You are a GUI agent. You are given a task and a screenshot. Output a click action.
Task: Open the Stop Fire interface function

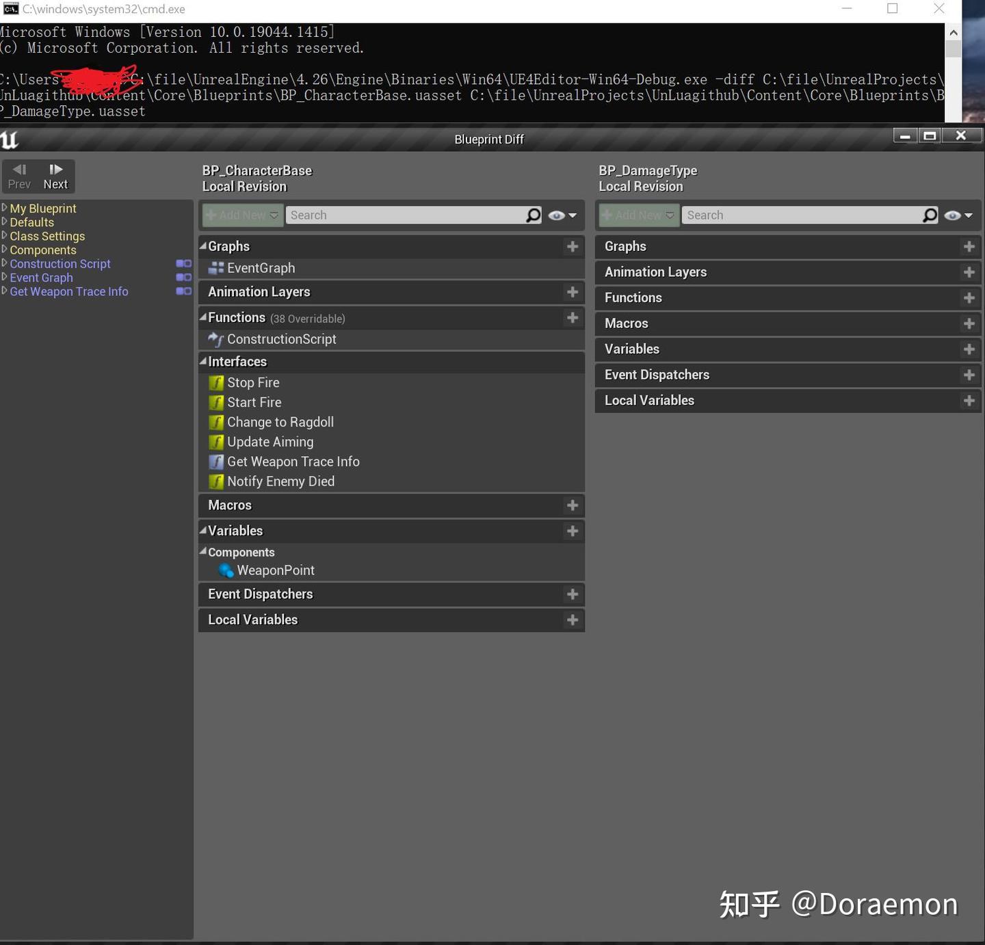click(252, 382)
